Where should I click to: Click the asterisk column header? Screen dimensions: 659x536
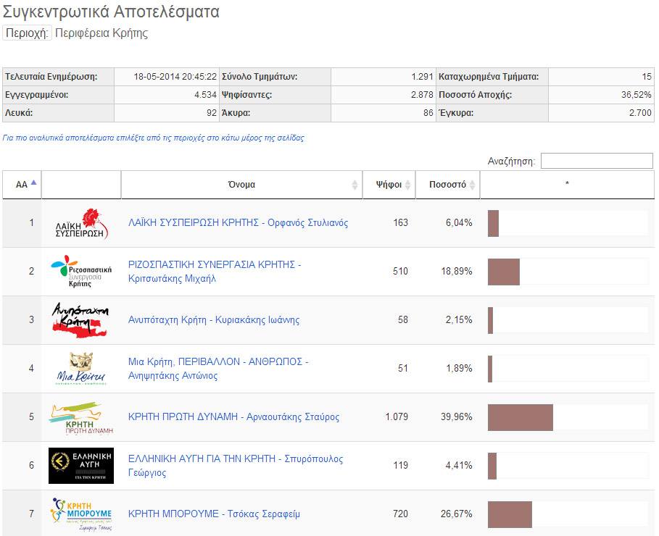(567, 185)
